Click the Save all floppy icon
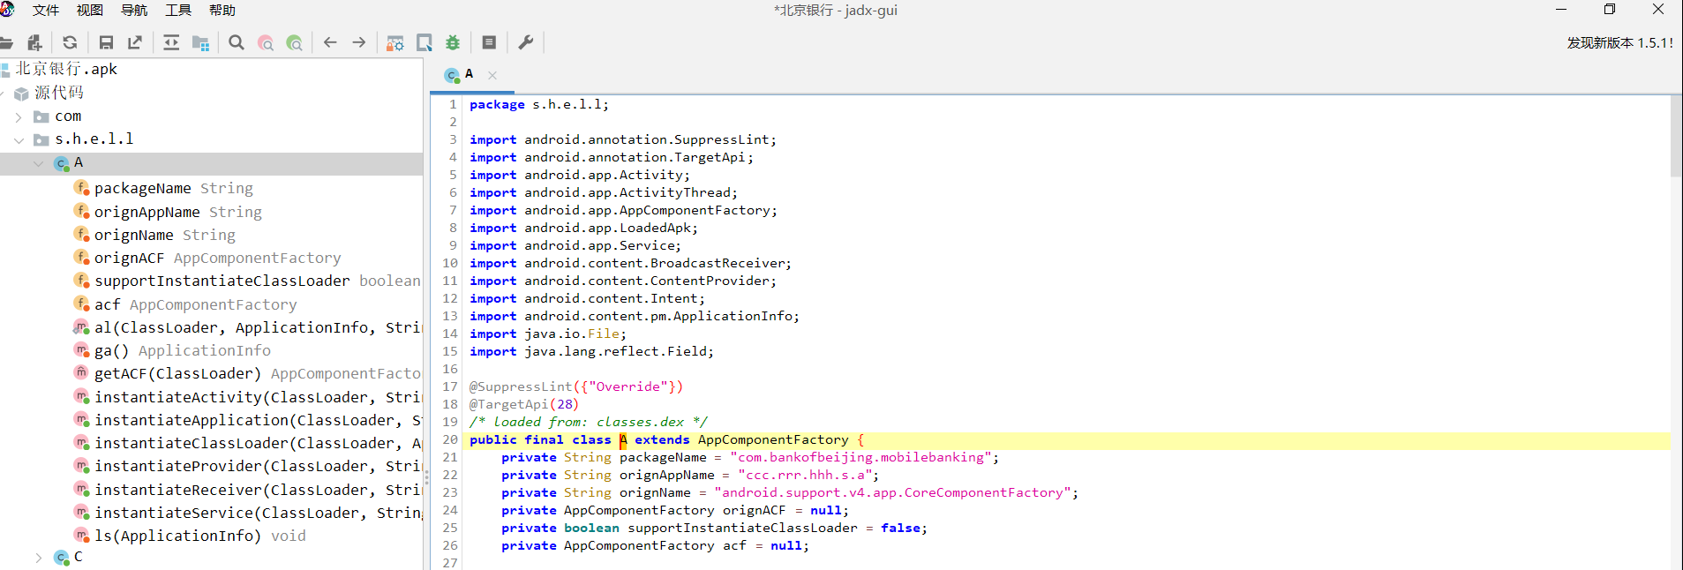The height and width of the screenshot is (570, 1683). click(x=106, y=42)
